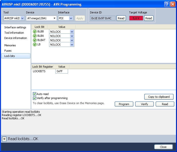Click the Value header next to Lock Bit Register

click(x=62, y=67)
